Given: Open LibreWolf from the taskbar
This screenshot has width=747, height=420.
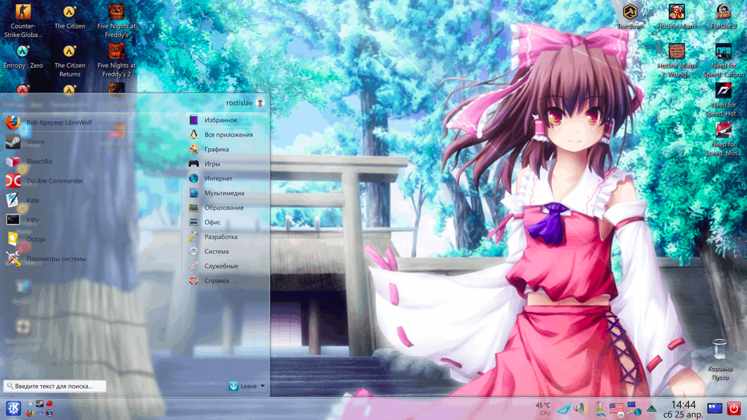Looking at the screenshot, I should click(30, 413).
